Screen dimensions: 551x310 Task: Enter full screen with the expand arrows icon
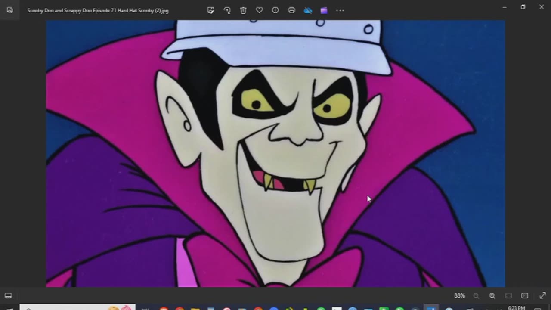click(542, 296)
